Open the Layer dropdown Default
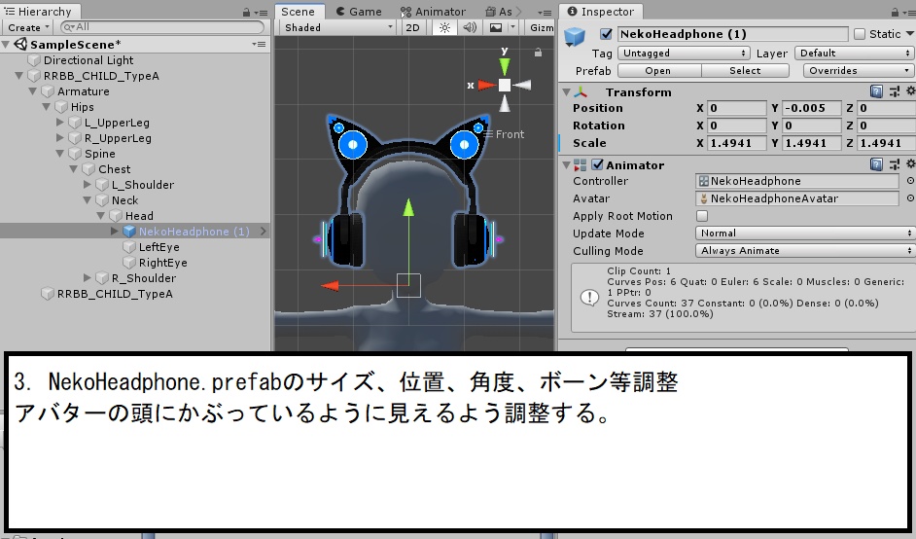The width and height of the screenshot is (916, 539). pyautogui.click(x=854, y=54)
